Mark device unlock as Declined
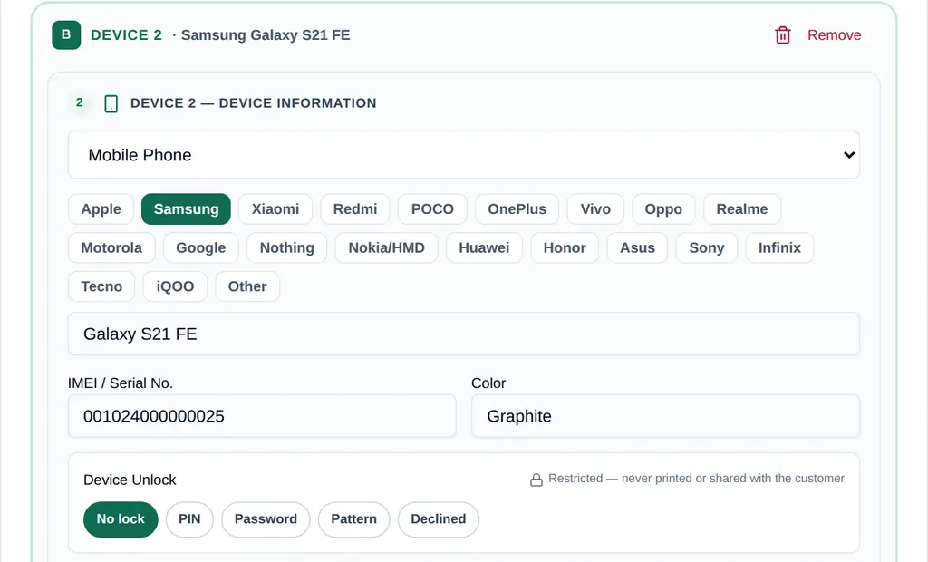 [439, 519]
